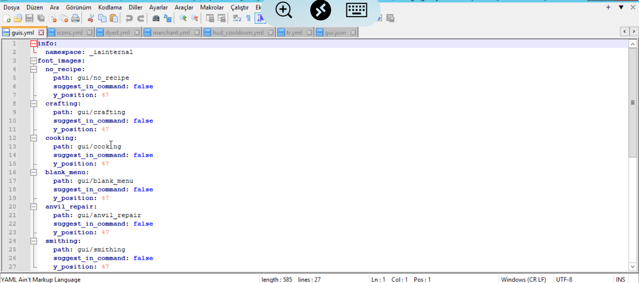This screenshot has height=283, width=639.
Task: Click vertical scrollbar down arrow
Action: pos(633,267)
